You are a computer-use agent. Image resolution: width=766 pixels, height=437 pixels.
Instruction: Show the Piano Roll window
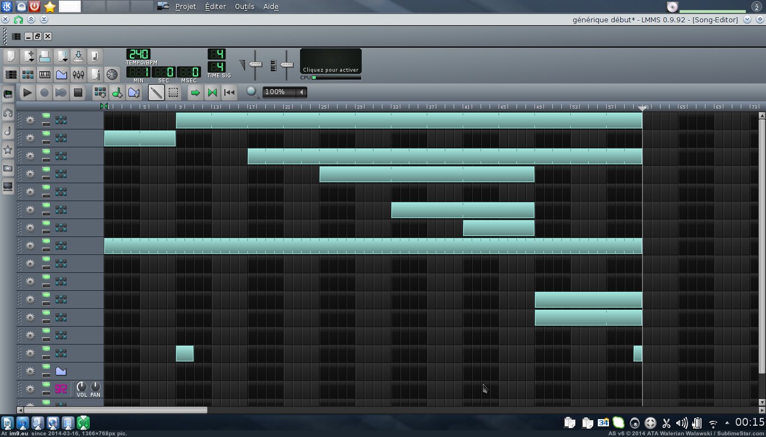(x=45, y=74)
